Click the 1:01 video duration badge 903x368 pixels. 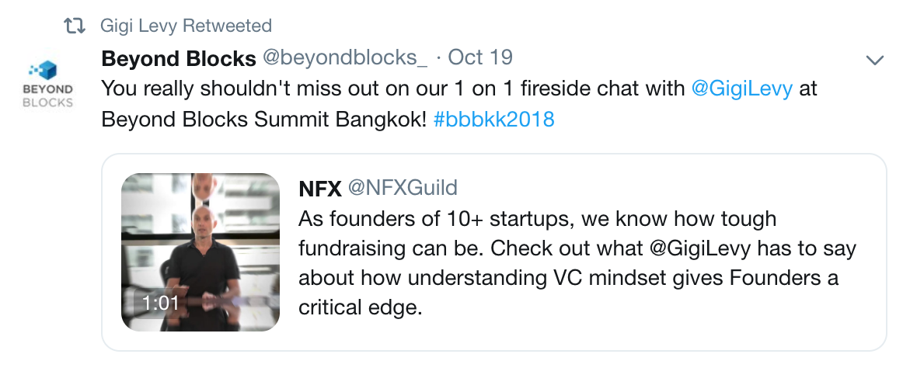pos(161,304)
